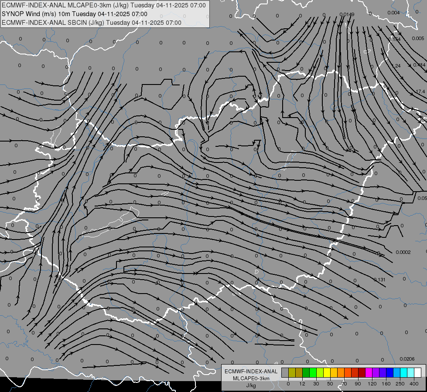Image resolution: width=427 pixels, height=392 pixels.
Task: Click the legend tick value 12
Action: (302, 384)
